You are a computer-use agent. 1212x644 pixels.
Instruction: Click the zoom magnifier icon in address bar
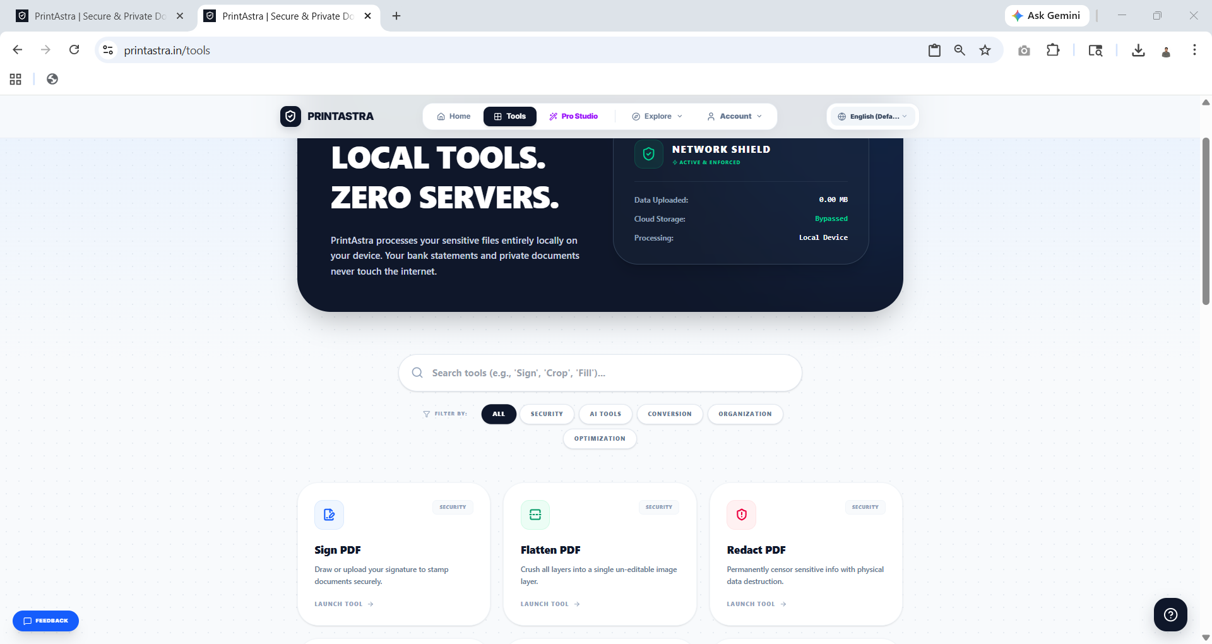coord(959,50)
